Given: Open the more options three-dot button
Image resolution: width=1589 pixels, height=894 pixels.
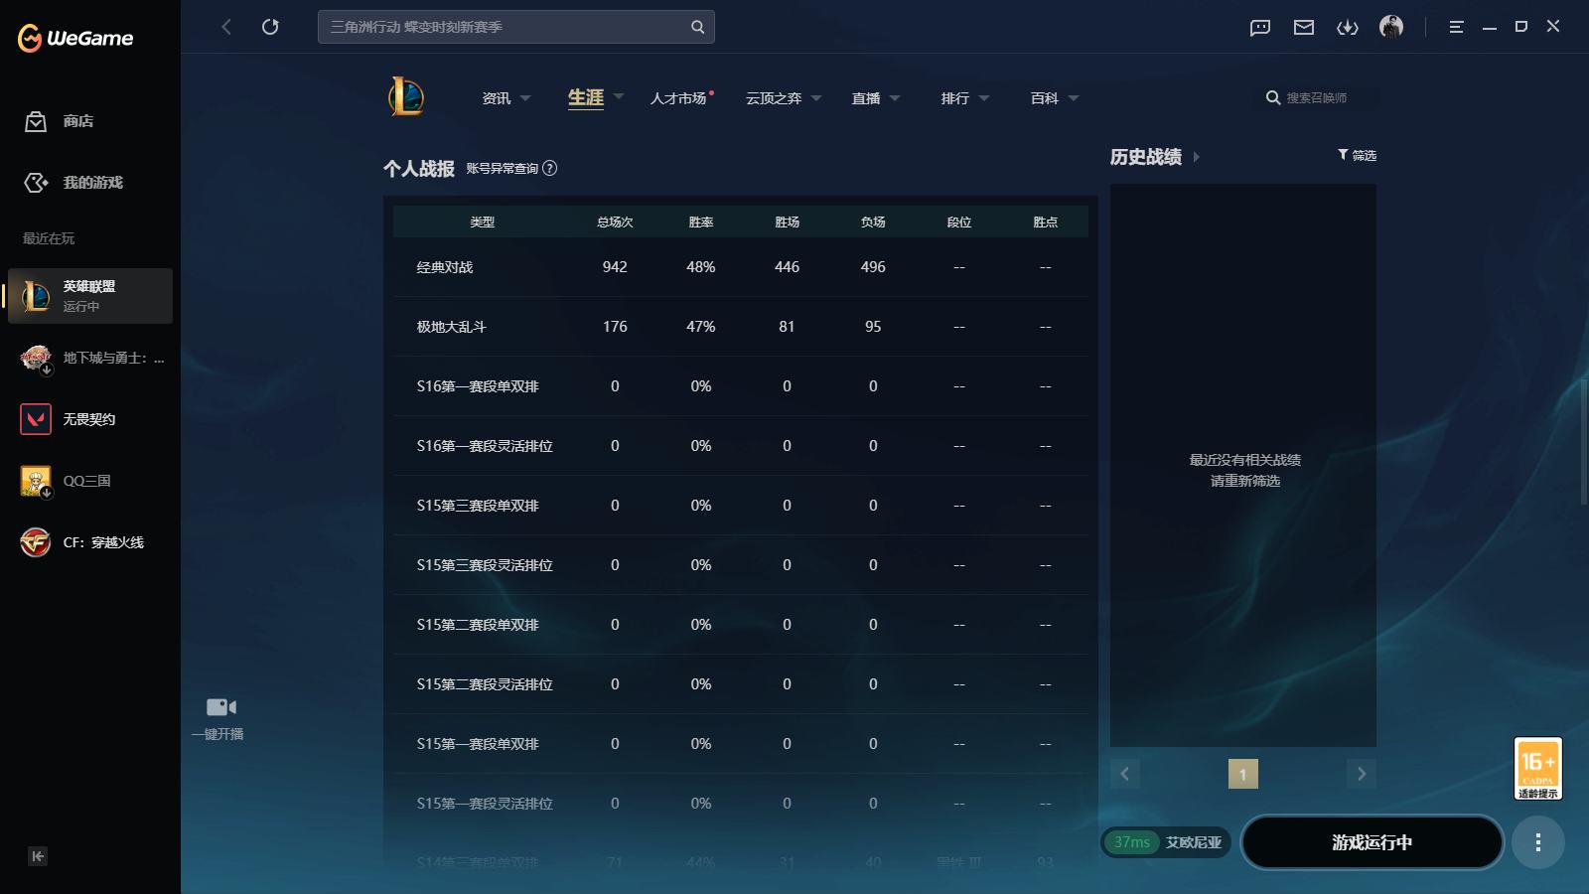Looking at the screenshot, I should click(x=1538, y=842).
